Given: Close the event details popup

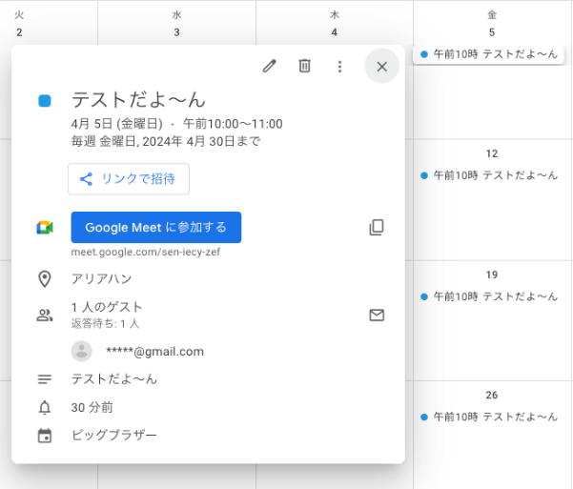Looking at the screenshot, I should 381,66.
